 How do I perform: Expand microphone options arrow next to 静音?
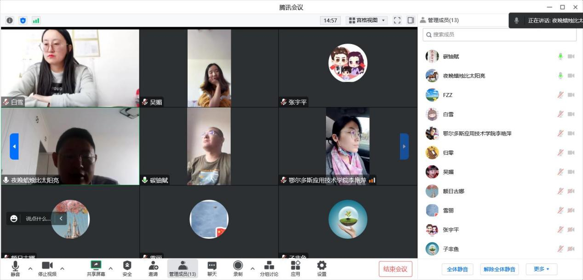(30, 269)
